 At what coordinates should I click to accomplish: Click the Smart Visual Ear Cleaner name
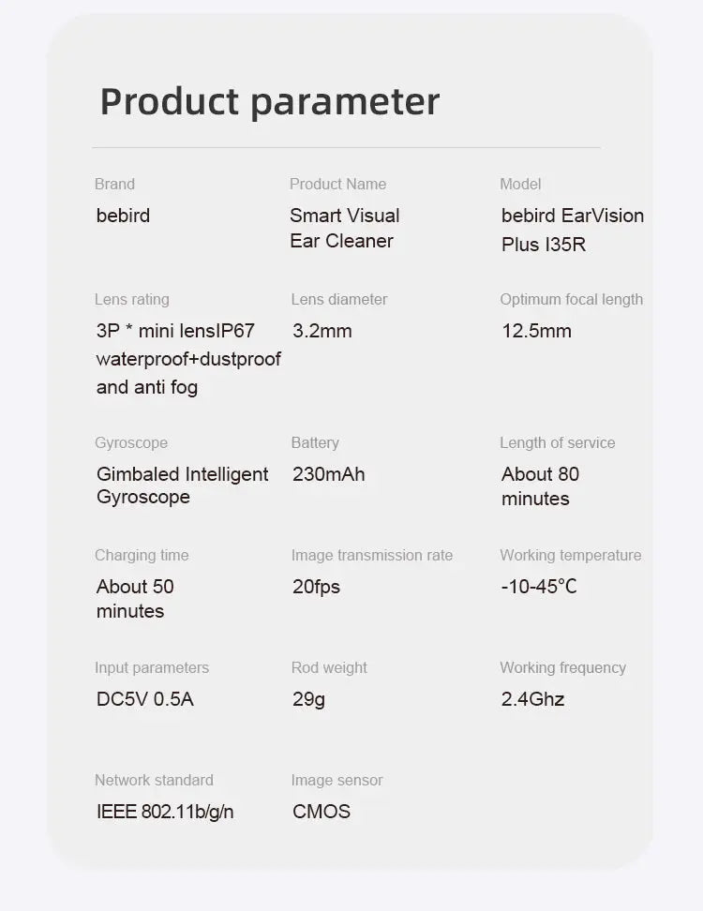tap(344, 228)
